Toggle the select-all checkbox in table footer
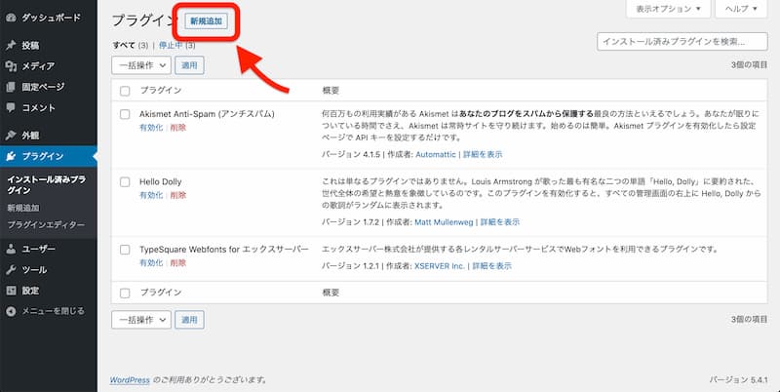This screenshot has width=780, height=392. pyautogui.click(x=125, y=293)
